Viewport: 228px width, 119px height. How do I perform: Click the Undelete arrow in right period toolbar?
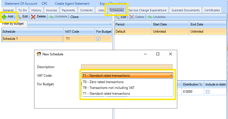coord(150,17)
